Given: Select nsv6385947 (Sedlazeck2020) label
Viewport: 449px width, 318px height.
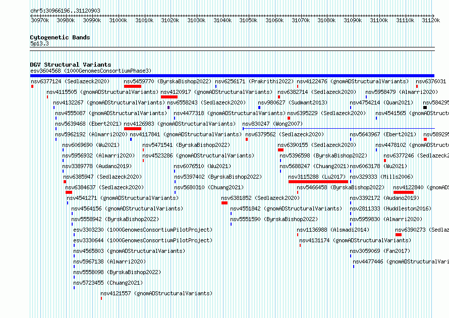Looking at the screenshot, I should (x=102, y=177).
